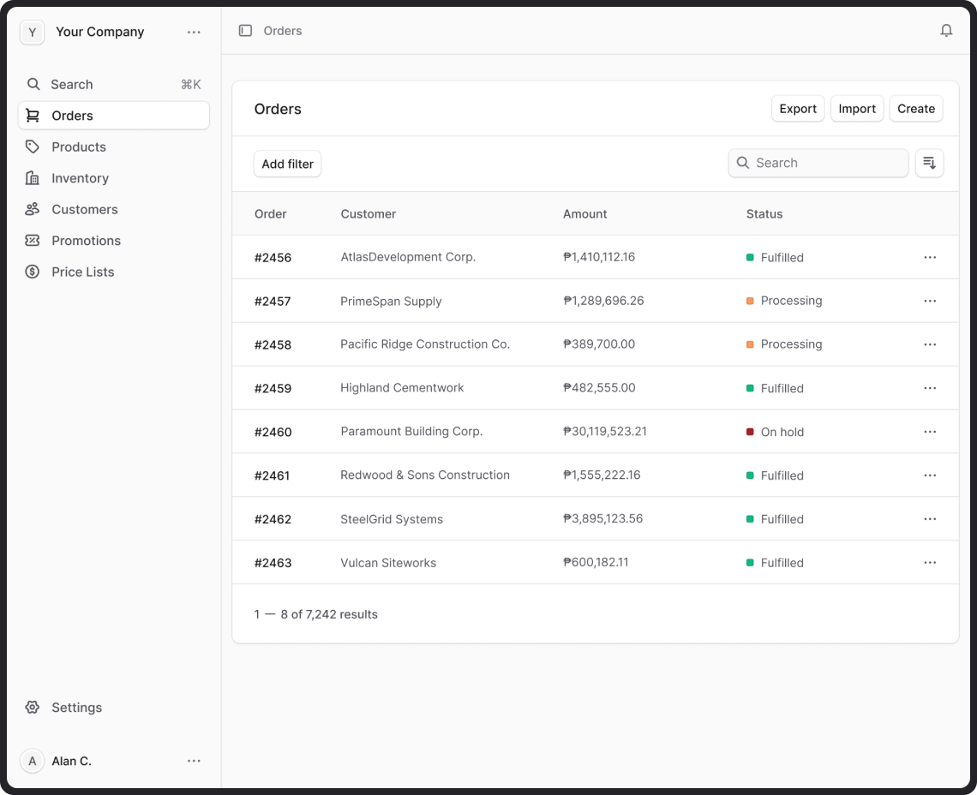The width and height of the screenshot is (977, 795).
Task: Click the 7,242 results count text
Action: (x=315, y=614)
